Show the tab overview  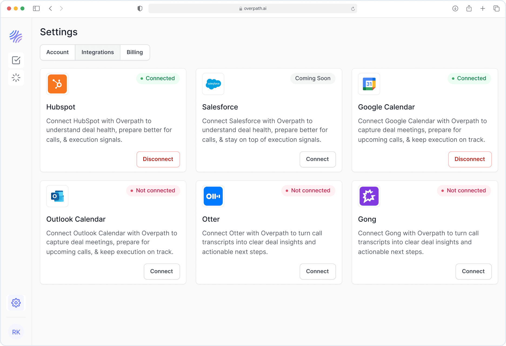click(497, 9)
